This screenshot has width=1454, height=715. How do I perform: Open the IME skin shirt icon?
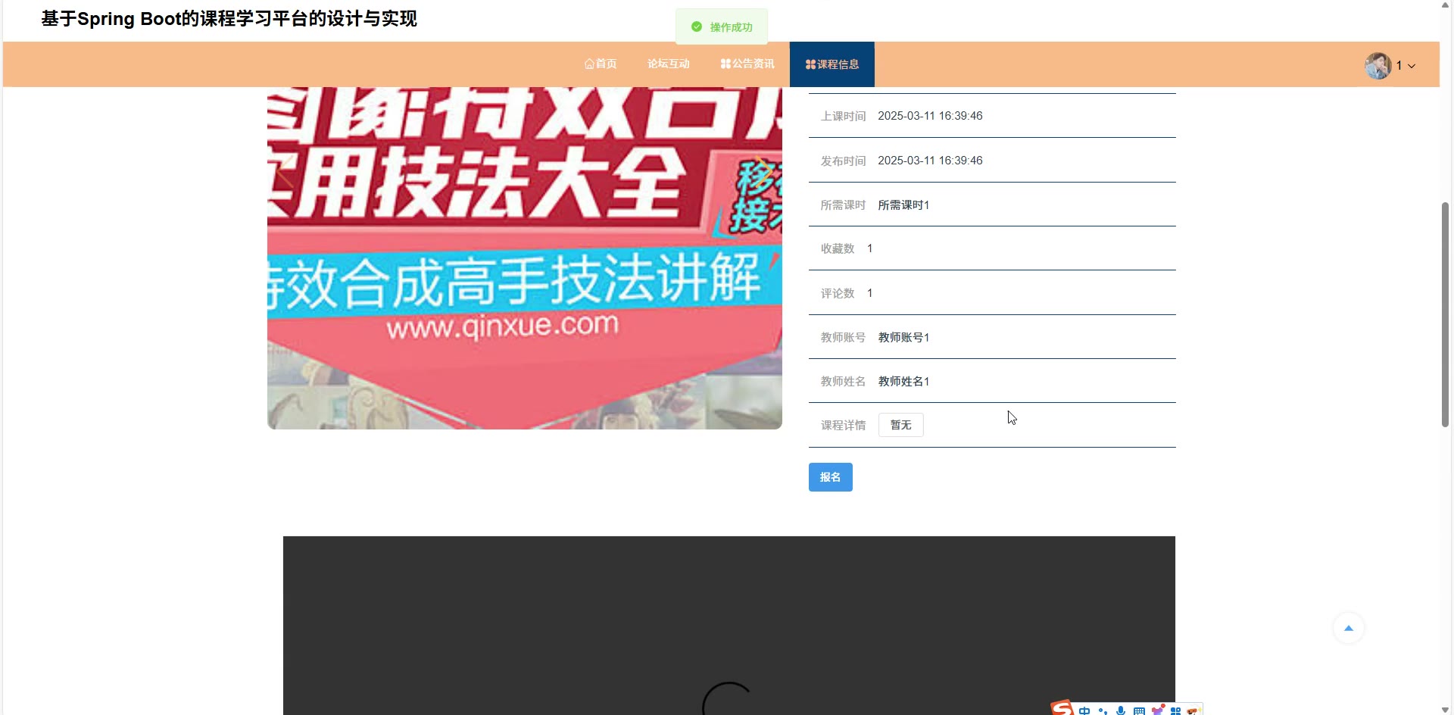point(1157,710)
